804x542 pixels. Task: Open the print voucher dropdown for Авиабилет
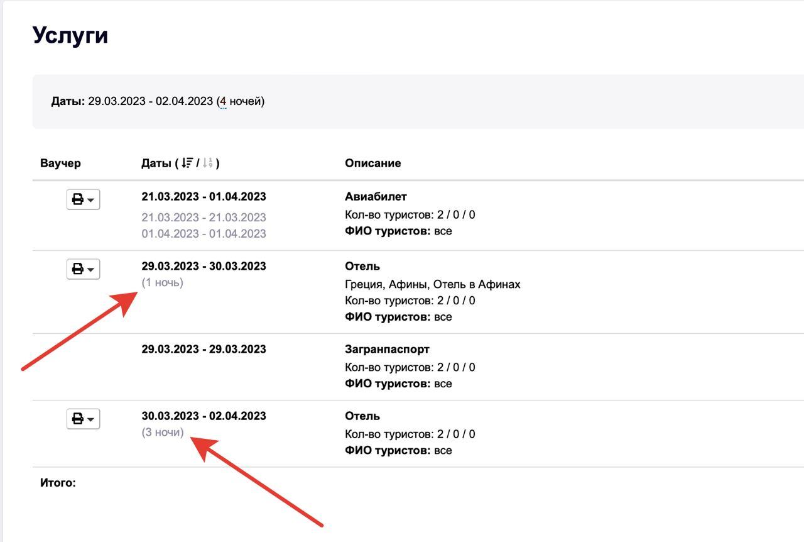83,199
